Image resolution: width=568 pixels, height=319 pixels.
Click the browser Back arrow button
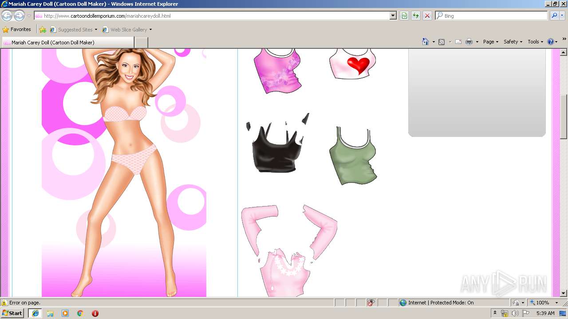(x=7, y=16)
